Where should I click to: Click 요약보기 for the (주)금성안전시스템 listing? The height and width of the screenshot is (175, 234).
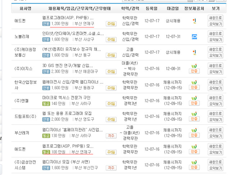[215, 168]
